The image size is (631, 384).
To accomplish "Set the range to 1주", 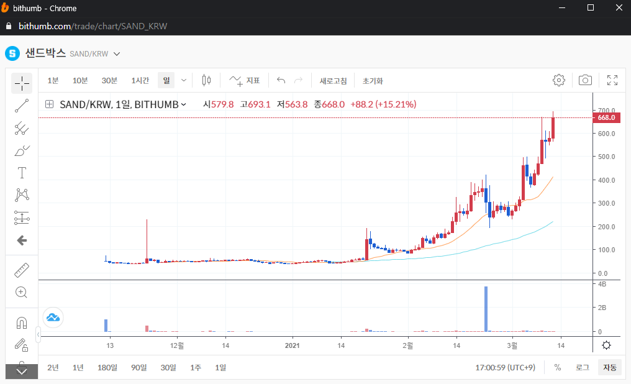I will pyautogui.click(x=196, y=367).
